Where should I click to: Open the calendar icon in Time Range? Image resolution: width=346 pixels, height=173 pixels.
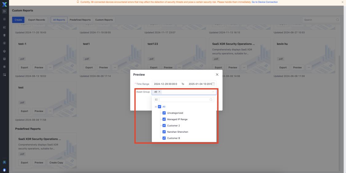213,84
